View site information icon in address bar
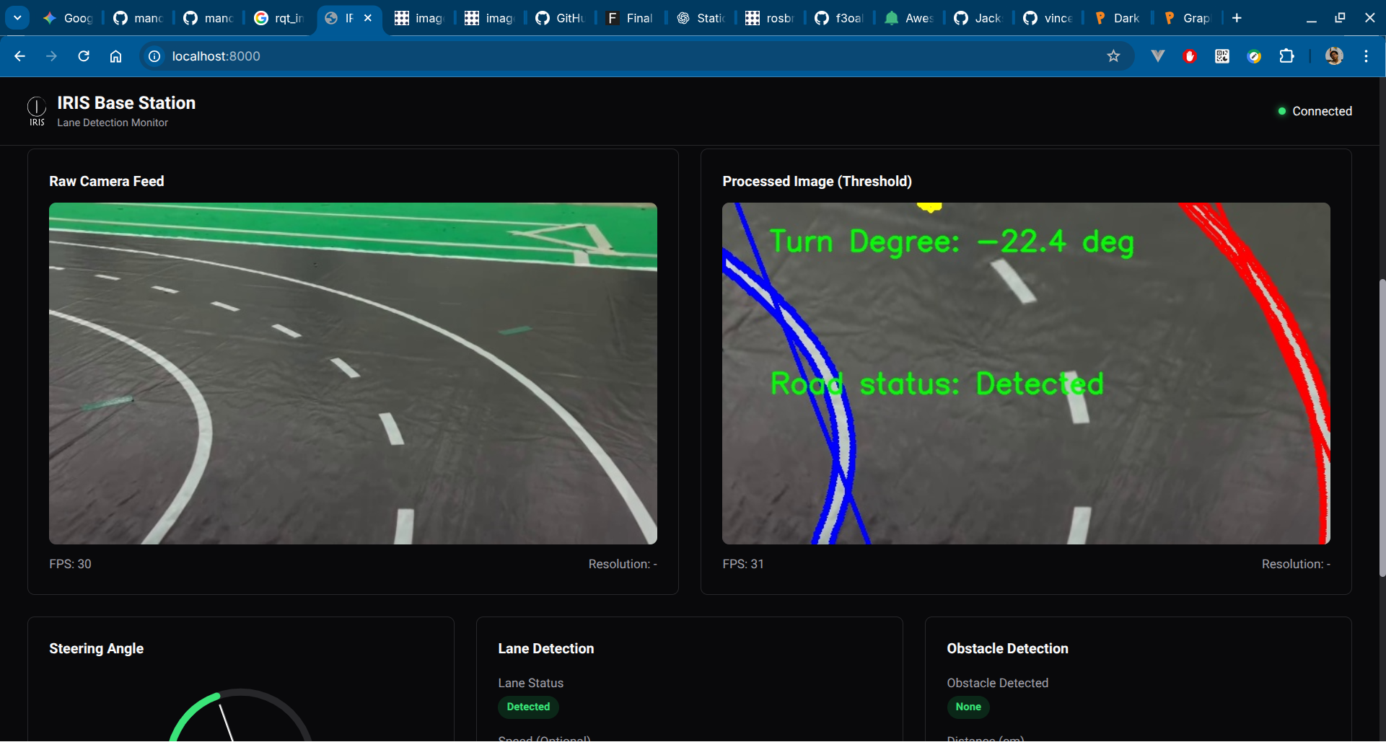This screenshot has width=1386, height=742. click(x=154, y=56)
